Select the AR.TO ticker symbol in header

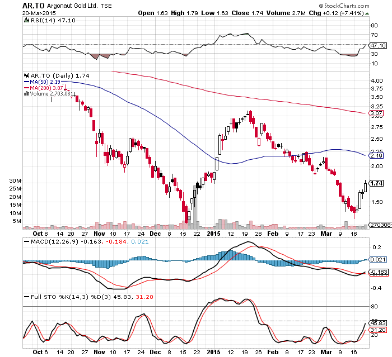pyautogui.click(x=33, y=6)
